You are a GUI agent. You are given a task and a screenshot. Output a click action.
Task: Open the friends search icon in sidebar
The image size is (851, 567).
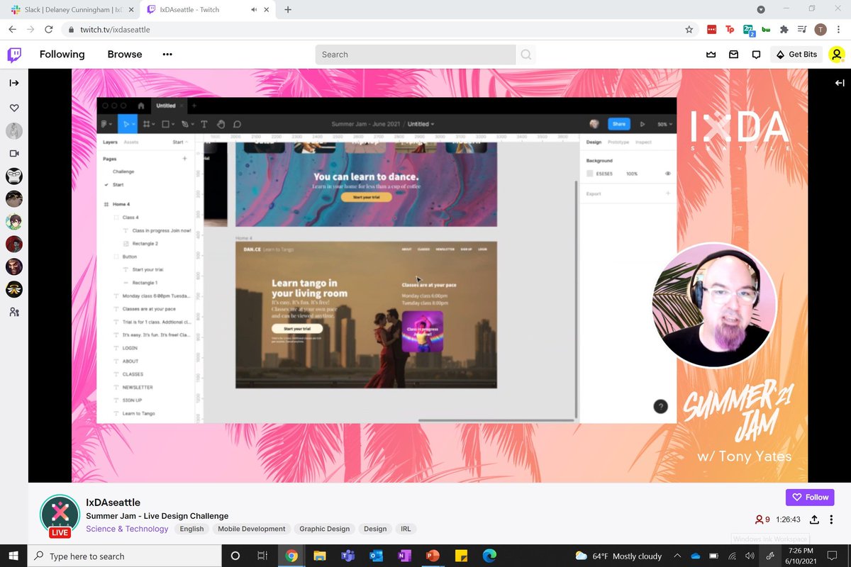14,311
